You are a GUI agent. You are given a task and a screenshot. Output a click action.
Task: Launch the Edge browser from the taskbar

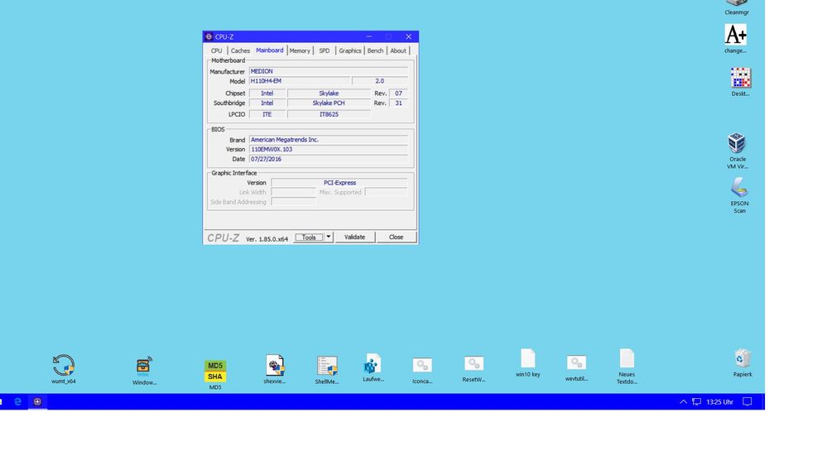click(x=17, y=401)
